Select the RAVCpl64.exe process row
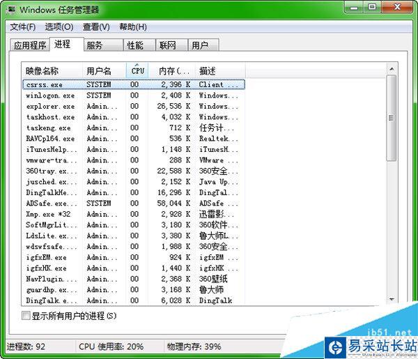Image resolution: width=418 pixels, height=359 pixels. (x=134, y=139)
